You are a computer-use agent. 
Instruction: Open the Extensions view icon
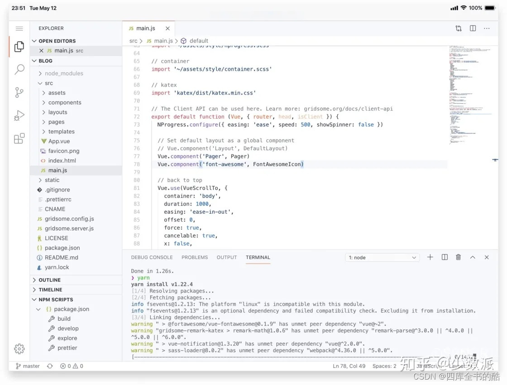19,139
